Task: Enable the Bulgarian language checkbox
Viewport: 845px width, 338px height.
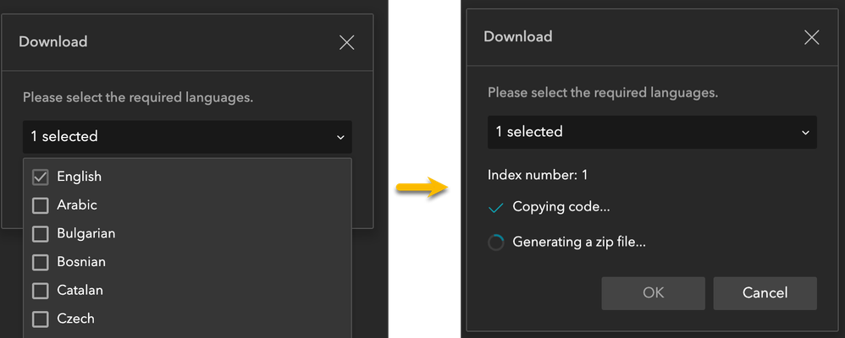Action: coord(40,233)
